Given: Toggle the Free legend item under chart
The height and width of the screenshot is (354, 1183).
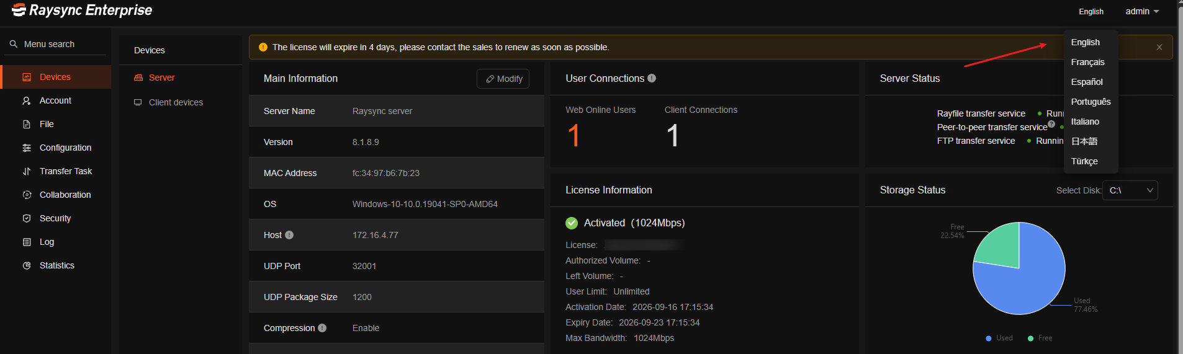Looking at the screenshot, I should pos(1040,338).
